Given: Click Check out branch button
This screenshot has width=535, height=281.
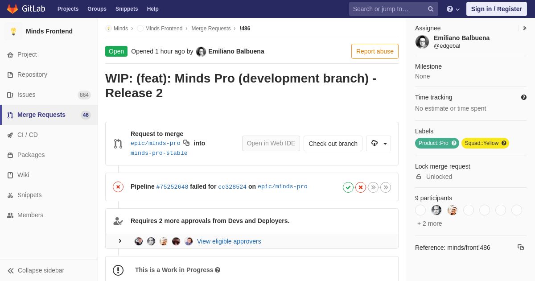Looking at the screenshot, I should [333, 144].
